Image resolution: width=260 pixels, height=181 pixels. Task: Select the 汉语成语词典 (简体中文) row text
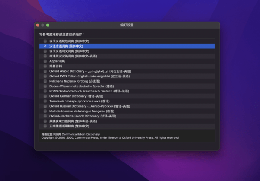pyautogui.click(x=66, y=46)
